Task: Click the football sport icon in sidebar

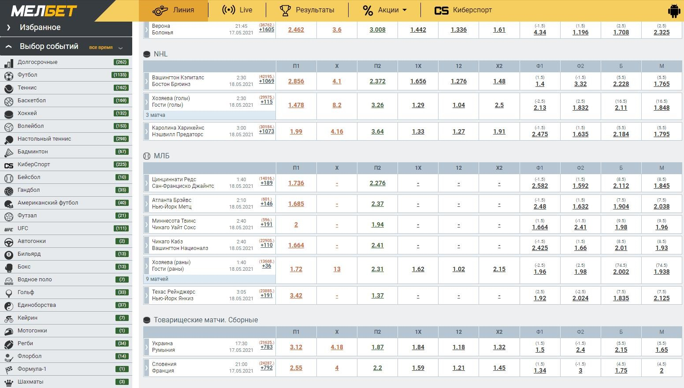Action: pos(8,75)
